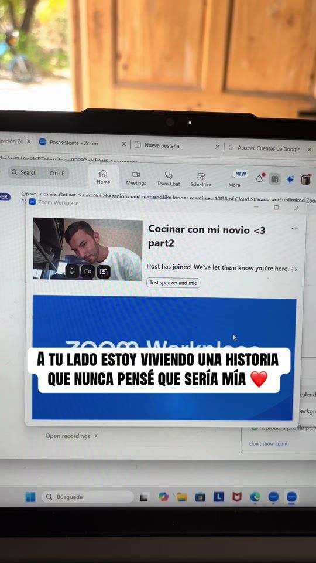Click the self video preview thumbnail
The image size is (316, 563).
click(87, 249)
